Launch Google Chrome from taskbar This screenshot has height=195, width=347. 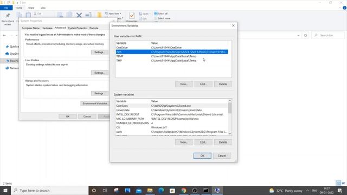(183, 190)
